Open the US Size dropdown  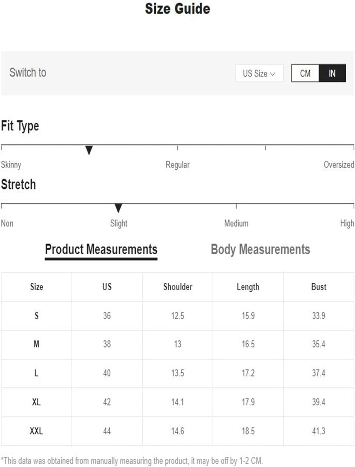point(259,73)
